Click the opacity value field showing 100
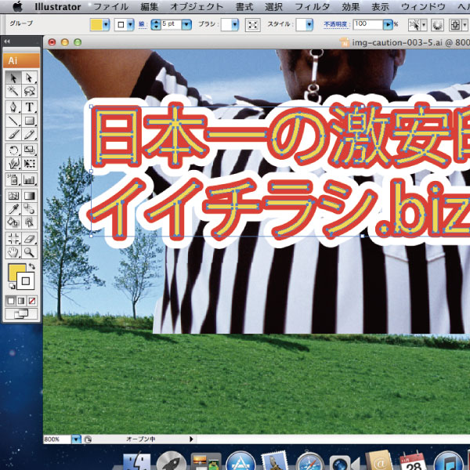470x470 pixels. tap(368, 24)
